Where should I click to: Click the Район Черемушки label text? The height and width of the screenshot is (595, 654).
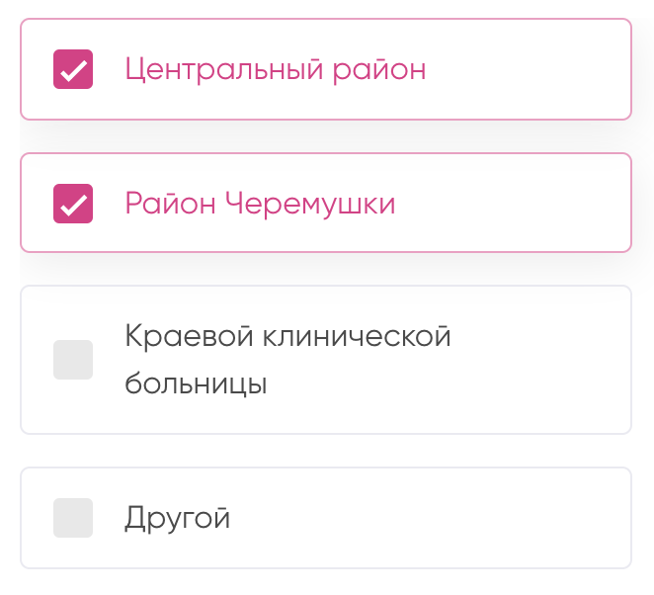[x=260, y=204]
